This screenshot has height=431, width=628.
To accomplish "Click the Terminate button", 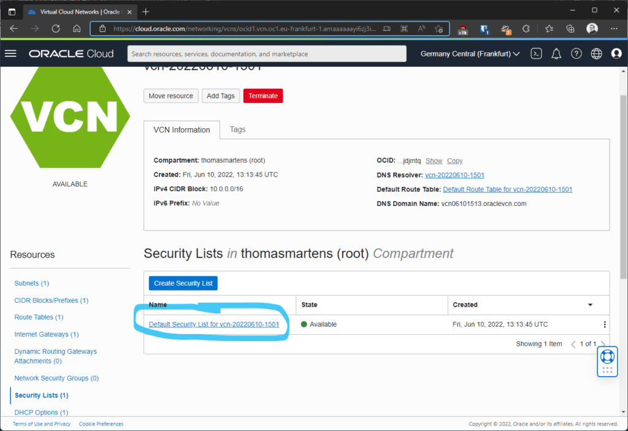I will click(x=262, y=96).
